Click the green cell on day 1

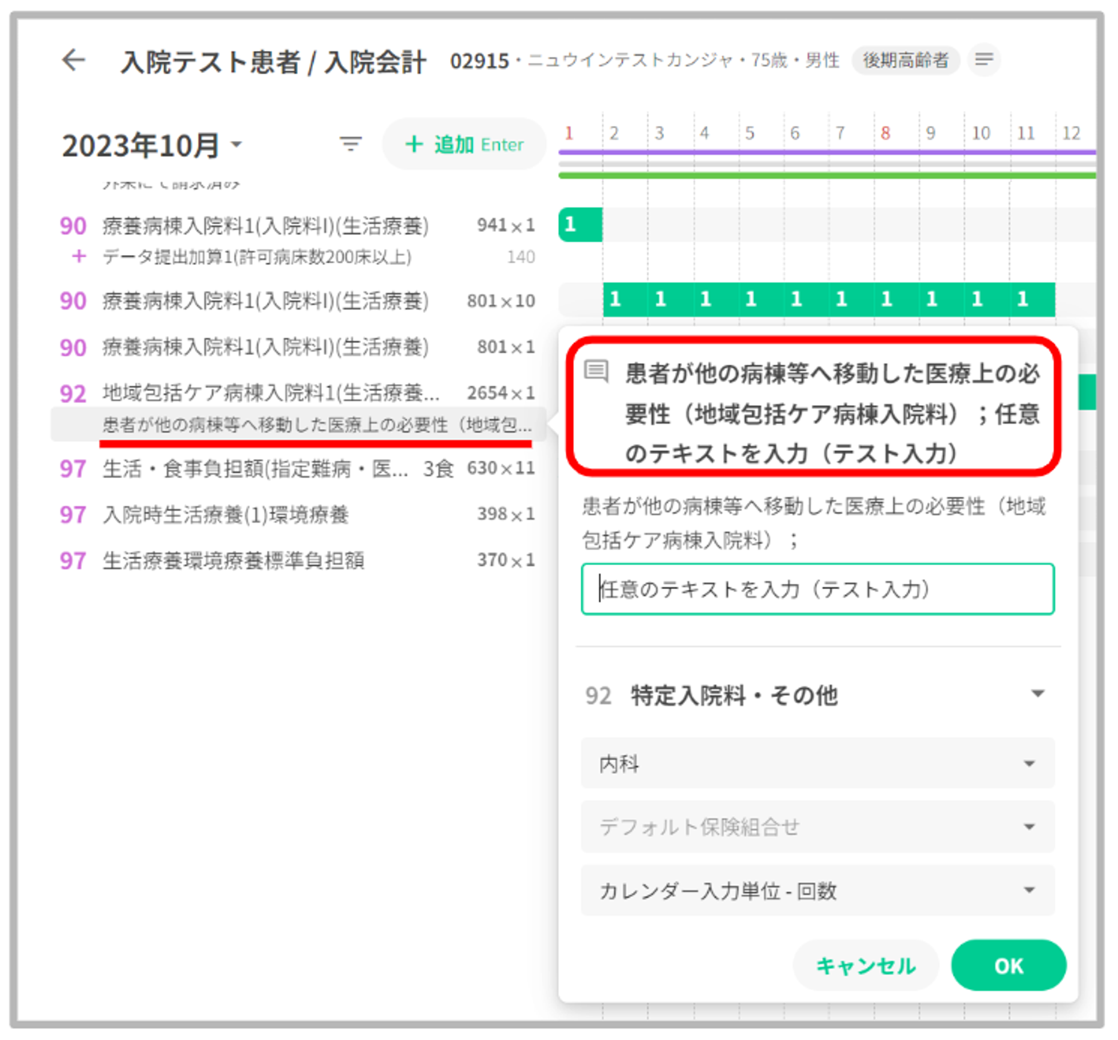tap(580, 224)
